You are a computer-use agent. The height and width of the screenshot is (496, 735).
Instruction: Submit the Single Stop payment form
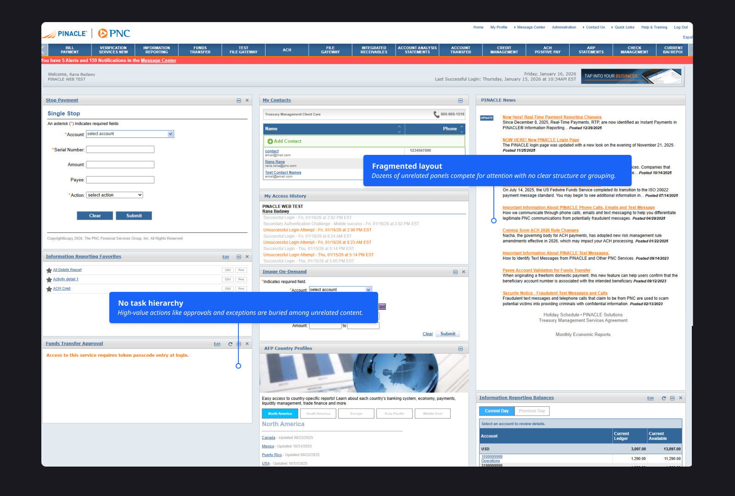[134, 216]
